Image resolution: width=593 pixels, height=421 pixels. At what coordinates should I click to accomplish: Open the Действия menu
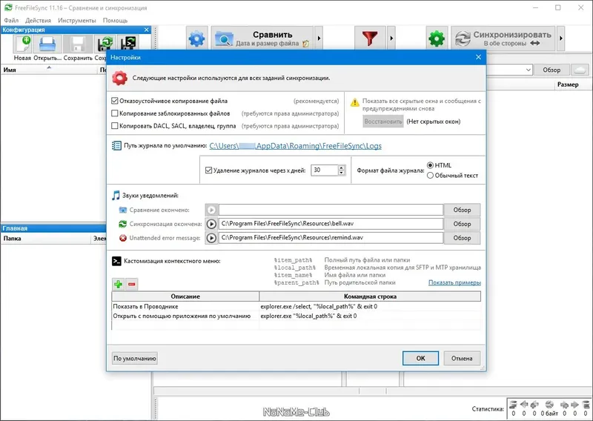click(x=39, y=20)
